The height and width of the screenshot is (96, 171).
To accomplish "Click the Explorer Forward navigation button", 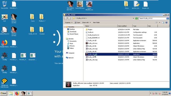I will [x=69, y=18].
